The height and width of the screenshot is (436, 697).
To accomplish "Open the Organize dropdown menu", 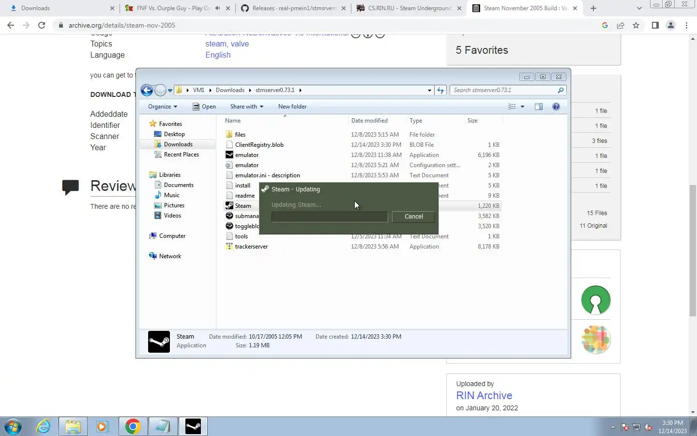I will 163,107.
